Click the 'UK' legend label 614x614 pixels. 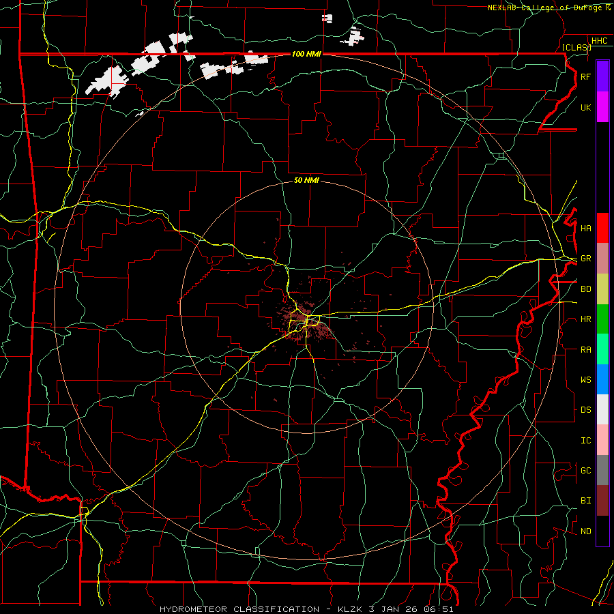(585, 108)
